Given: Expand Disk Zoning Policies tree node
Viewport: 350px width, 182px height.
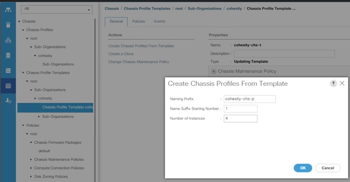Looking at the screenshot, I should point(31,177).
